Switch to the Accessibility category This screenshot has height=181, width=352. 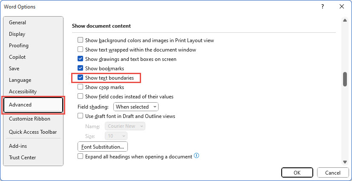pos(33,92)
